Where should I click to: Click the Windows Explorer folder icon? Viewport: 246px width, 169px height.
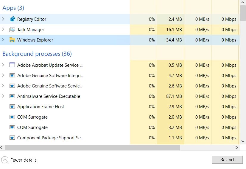(12, 40)
